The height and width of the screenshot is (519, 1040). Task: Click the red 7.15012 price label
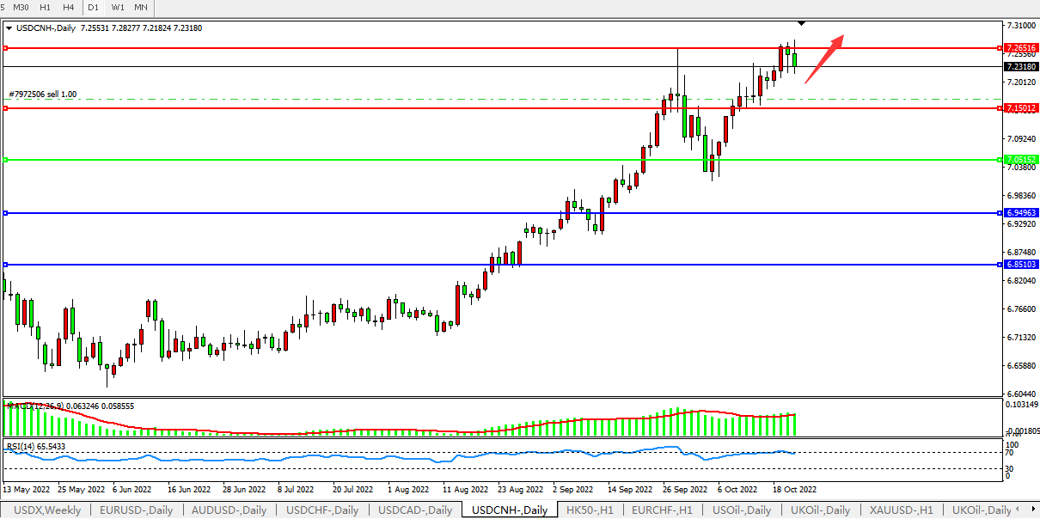tap(1020, 108)
